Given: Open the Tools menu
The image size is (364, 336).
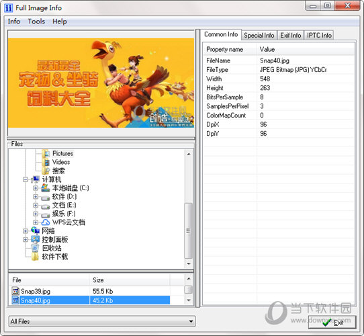Looking at the screenshot, I should (36, 22).
